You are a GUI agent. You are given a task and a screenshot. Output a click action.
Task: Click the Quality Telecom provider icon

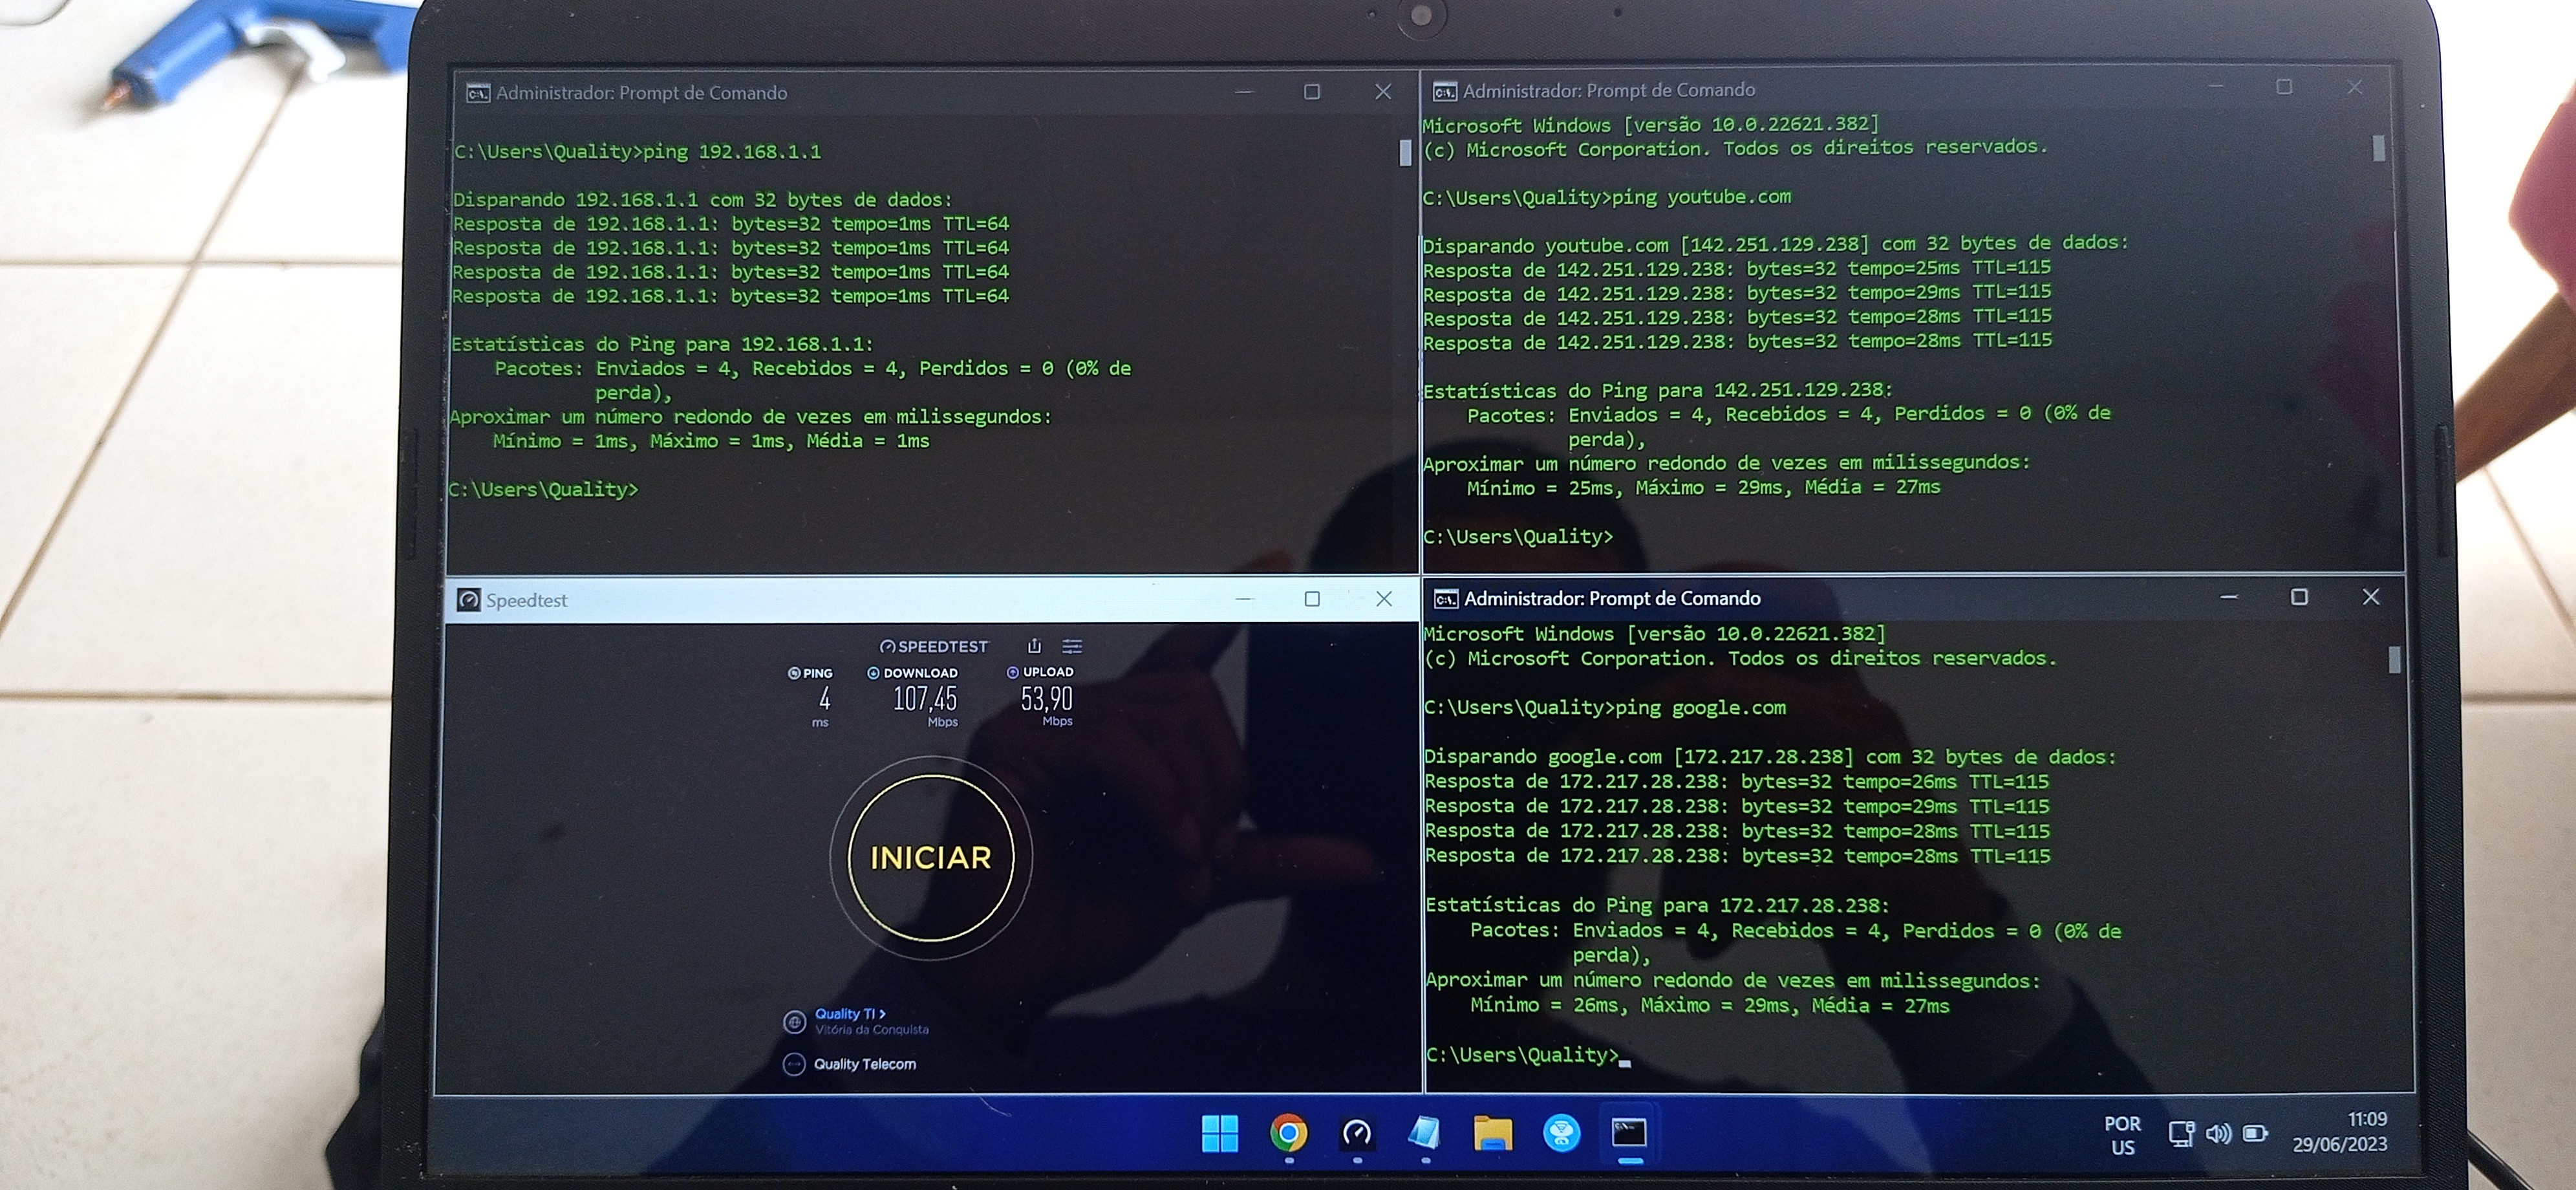pos(794,1064)
